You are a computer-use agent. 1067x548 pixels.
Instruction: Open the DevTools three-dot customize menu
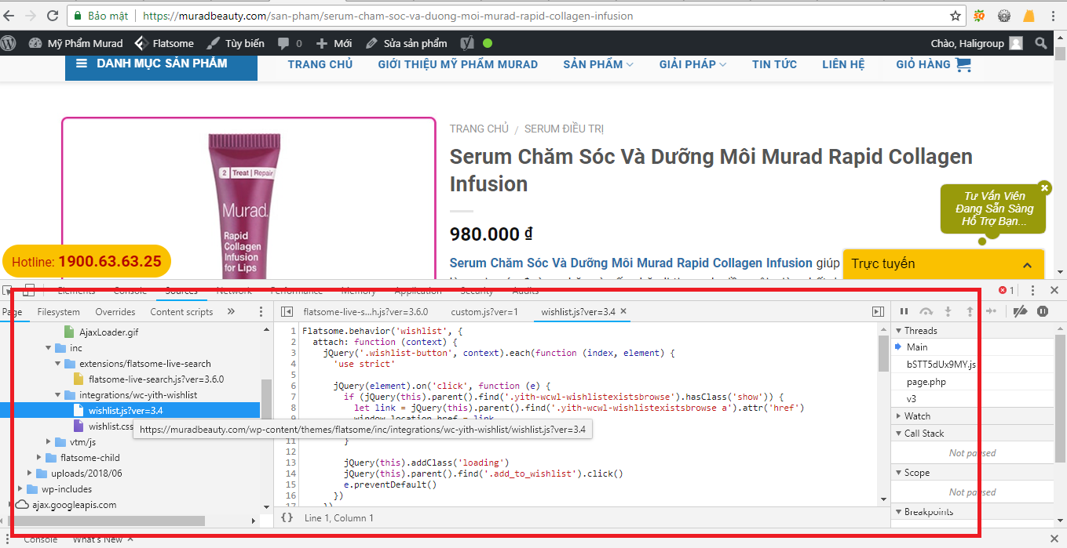point(1032,291)
